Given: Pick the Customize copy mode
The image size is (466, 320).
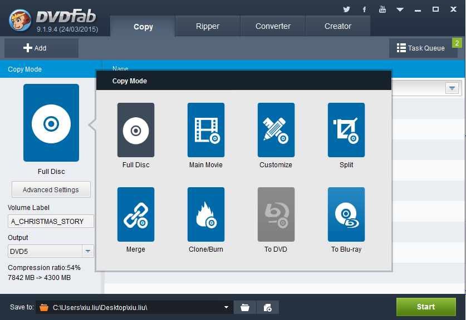Looking at the screenshot, I should pyautogui.click(x=276, y=130).
